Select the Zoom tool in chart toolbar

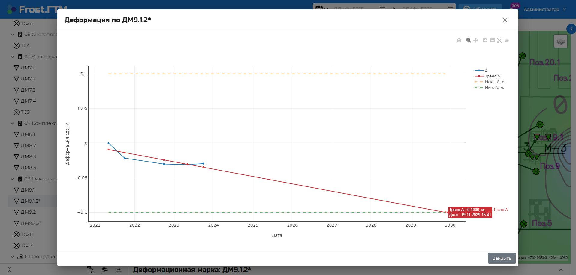[x=468, y=40]
